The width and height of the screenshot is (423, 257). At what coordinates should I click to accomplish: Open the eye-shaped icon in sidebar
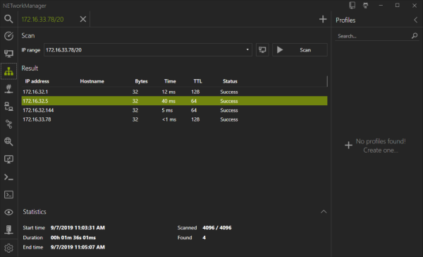click(8, 212)
